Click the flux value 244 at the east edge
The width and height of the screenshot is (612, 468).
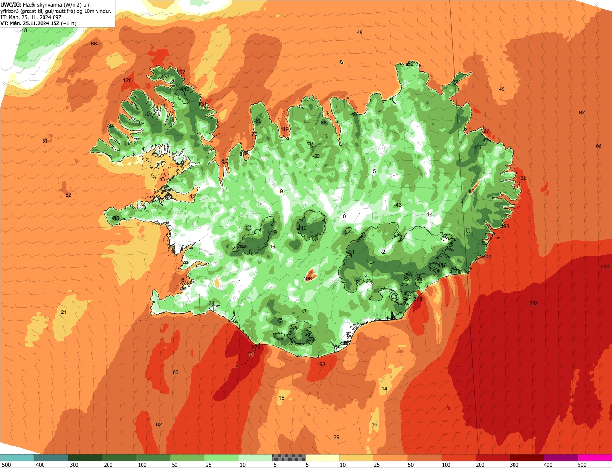click(x=605, y=267)
